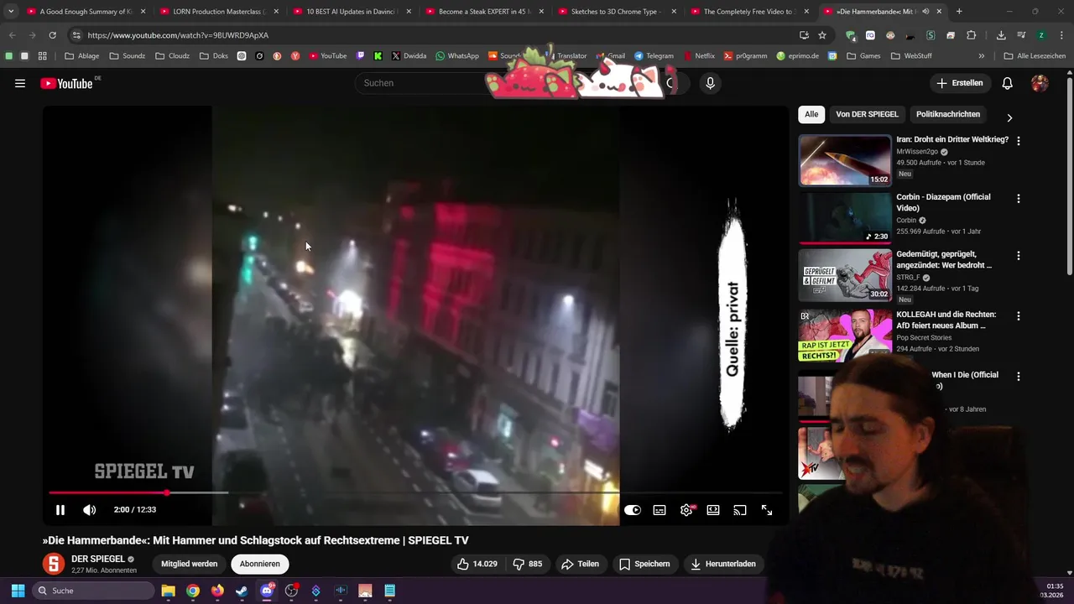Open the YouTube notifications bell
The width and height of the screenshot is (1074, 604).
click(x=1007, y=83)
